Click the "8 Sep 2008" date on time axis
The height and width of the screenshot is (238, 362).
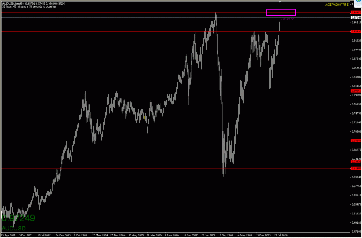226,235
